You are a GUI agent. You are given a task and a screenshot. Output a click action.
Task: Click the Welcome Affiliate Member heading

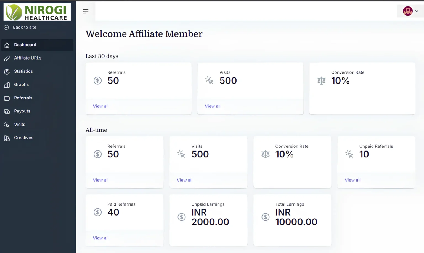(x=144, y=34)
